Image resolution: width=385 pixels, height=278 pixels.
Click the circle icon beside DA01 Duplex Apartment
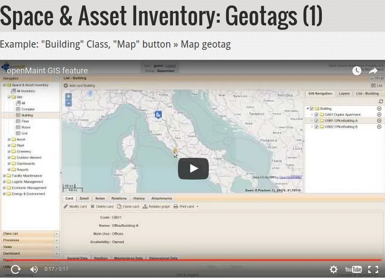(379, 115)
